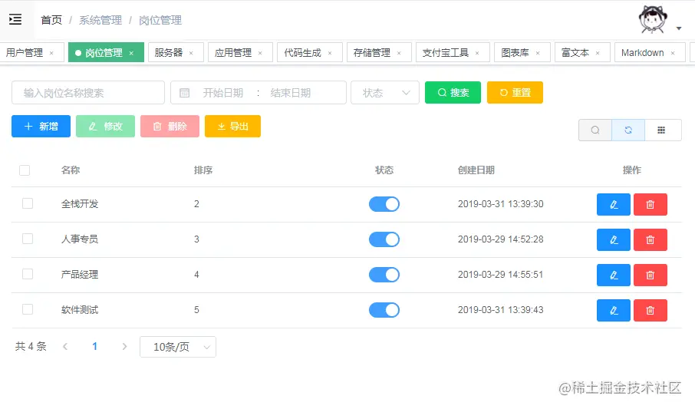The width and height of the screenshot is (695, 409).
Task: Open the user avatar menu
Action: pos(653,19)
